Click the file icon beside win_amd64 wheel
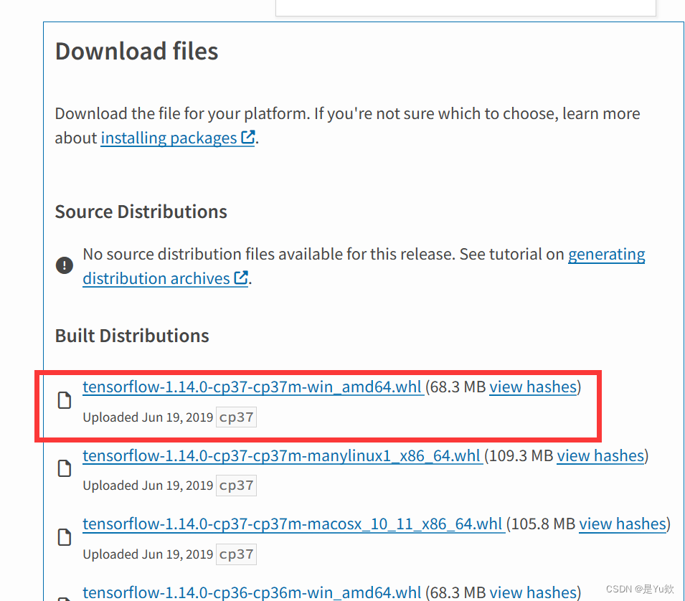 point(64,399)
